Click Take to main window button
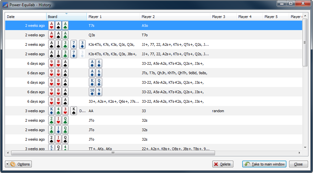Screen dimensions: 313x173 click(x=264, y=164)
